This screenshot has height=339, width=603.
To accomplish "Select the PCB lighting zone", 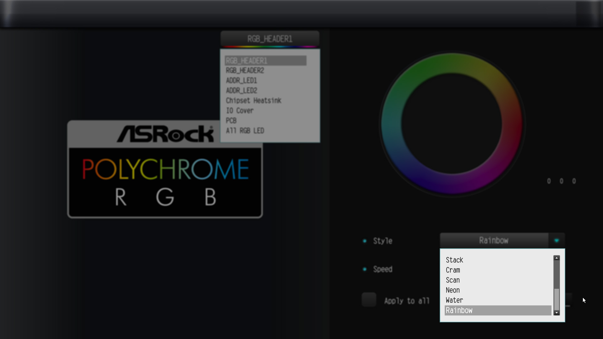I will pos(231,121).
